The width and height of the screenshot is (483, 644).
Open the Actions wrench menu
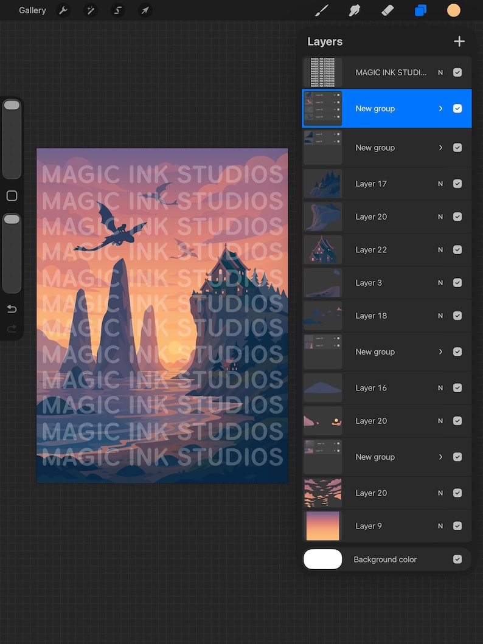click(x=63, y=10)
